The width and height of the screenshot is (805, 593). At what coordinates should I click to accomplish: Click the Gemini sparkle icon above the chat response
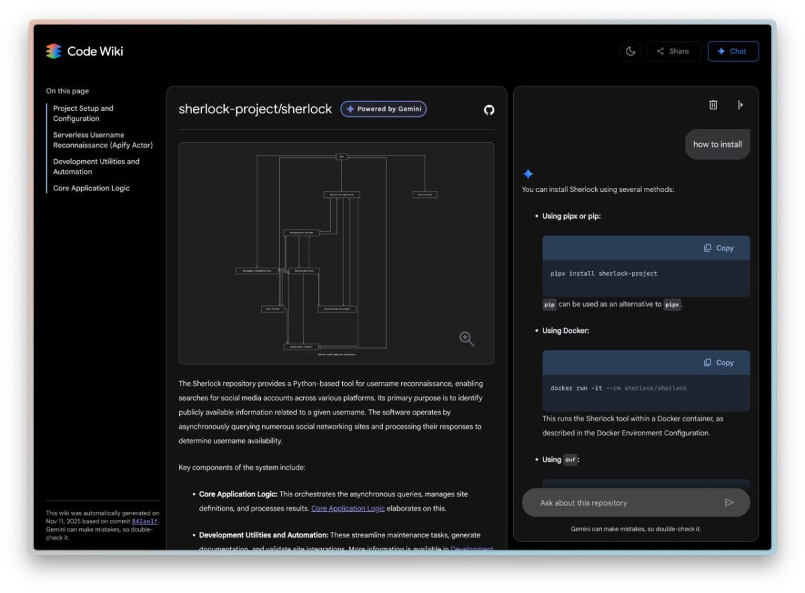point(529,174)
